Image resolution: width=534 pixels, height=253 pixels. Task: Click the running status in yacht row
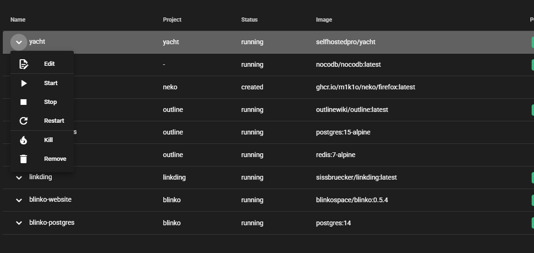coord(252,42)
